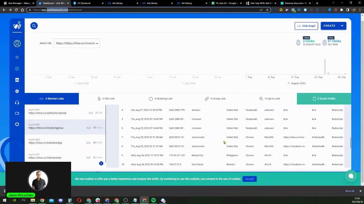The image size is (364, 204).
Task: Click the June 2022 graph legend
Action: [x=81, y=83]
